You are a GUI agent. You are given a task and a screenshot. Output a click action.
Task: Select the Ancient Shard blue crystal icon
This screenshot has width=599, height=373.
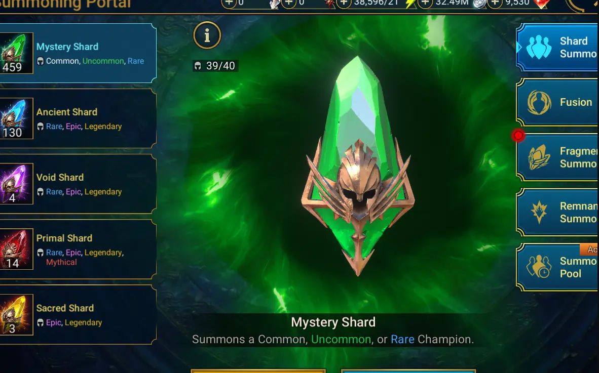(16, 118)
